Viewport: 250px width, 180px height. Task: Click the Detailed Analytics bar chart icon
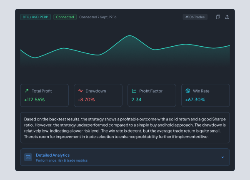(28, 157)
